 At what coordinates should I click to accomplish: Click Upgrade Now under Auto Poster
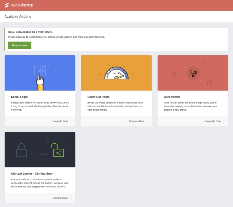213,121
